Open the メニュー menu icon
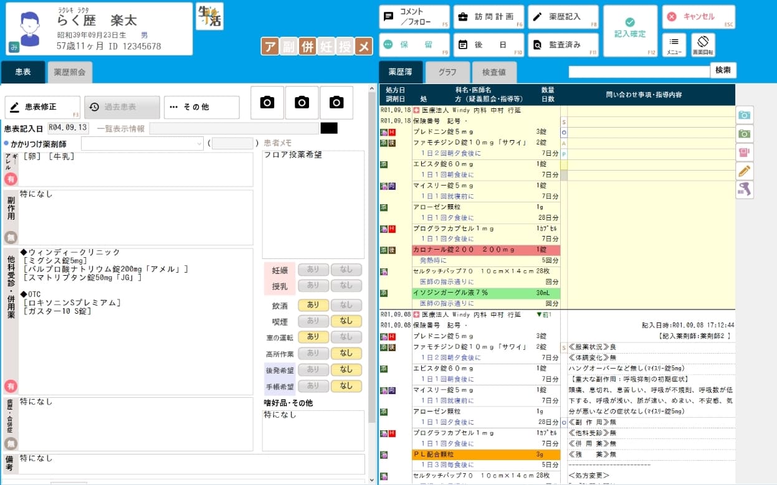 point(674,45)
